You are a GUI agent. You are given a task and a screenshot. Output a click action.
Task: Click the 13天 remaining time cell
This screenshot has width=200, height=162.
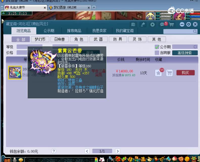143,73
